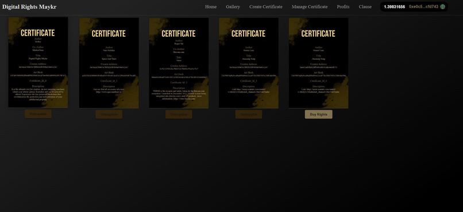Open Create Certificate page

pyautogui.click(x=265, y=7)
